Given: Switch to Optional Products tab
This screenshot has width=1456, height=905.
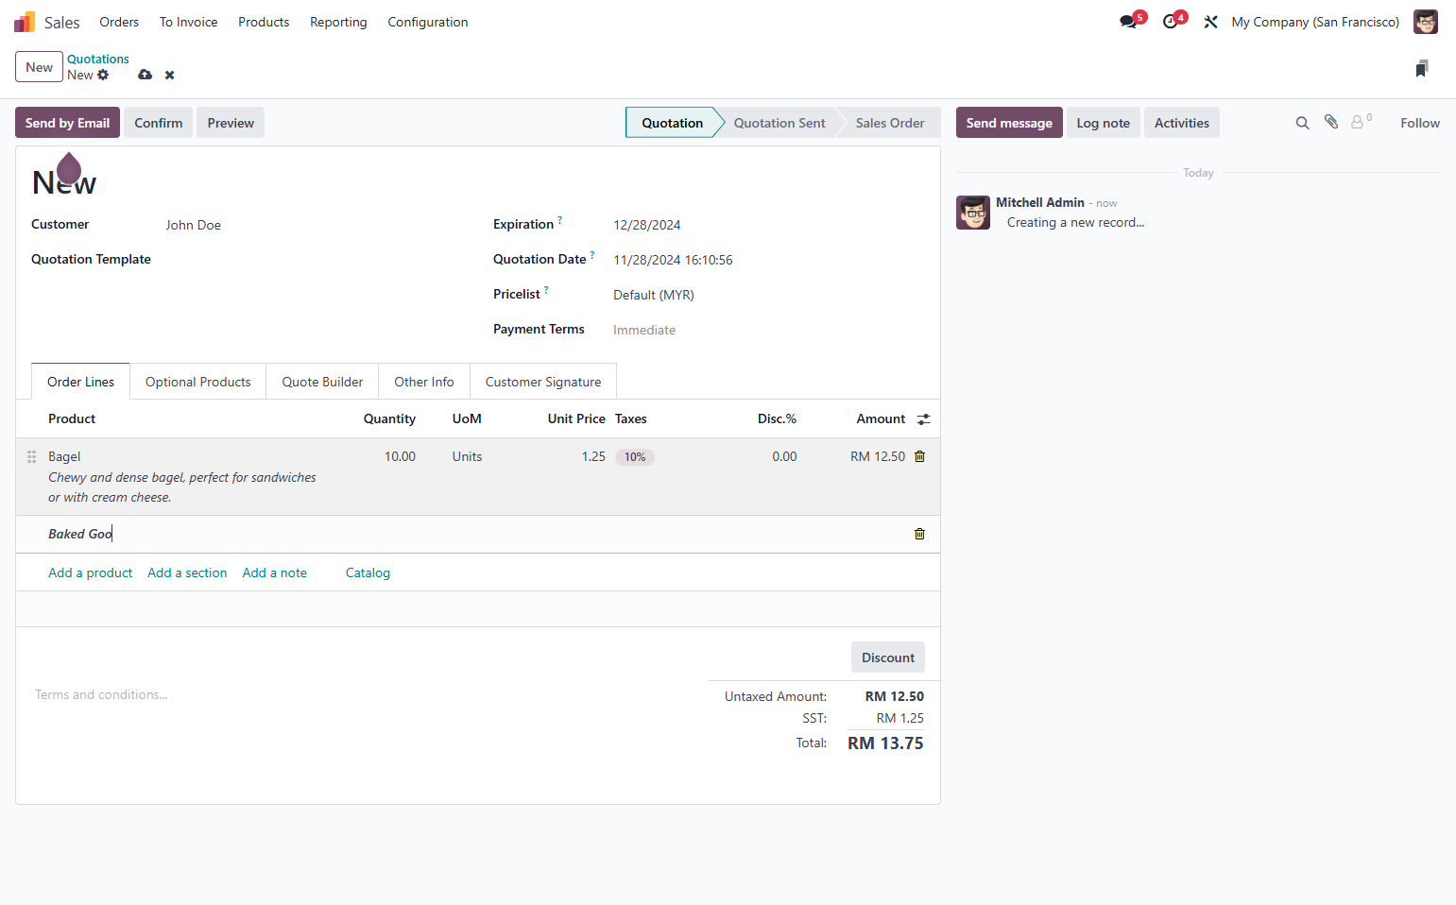Looking at the screenshot, I should [198, 382].
